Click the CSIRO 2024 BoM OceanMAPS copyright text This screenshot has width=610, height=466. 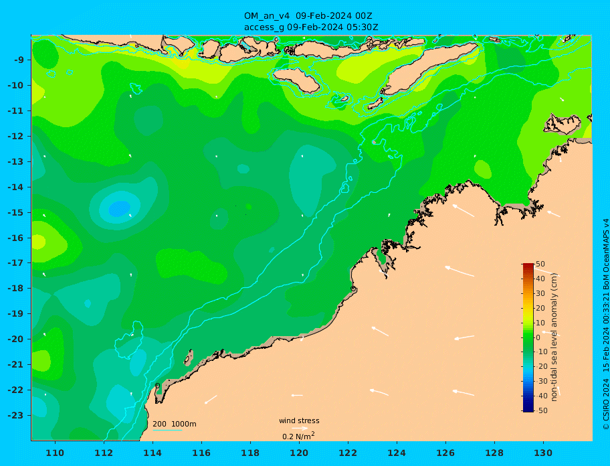coord(606,325)
